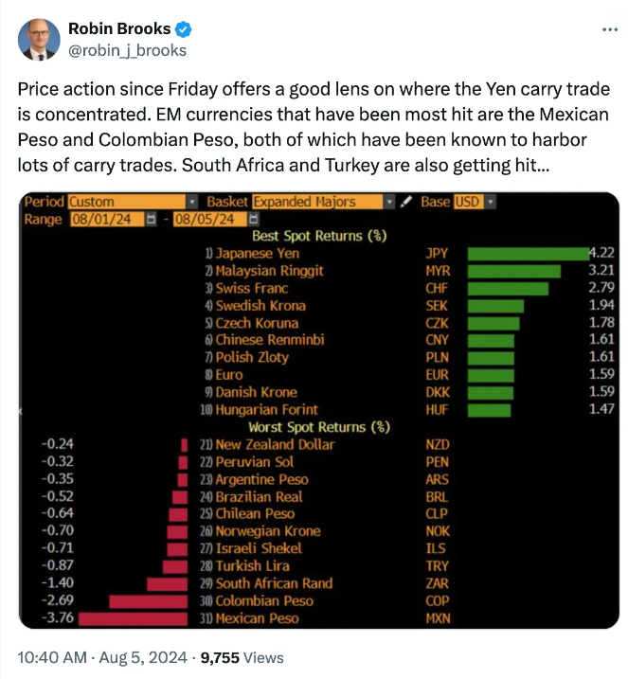
Task: Click the red Mexican Peso return bar
Action: pyautogui.click(x=134, y=618)
